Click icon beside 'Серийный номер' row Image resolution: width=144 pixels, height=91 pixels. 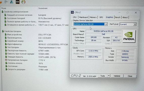tap(6, 41)
